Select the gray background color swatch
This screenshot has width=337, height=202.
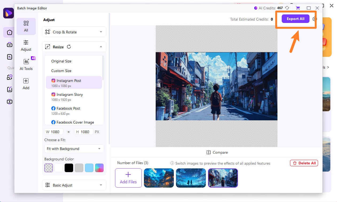tap(79, 168)
